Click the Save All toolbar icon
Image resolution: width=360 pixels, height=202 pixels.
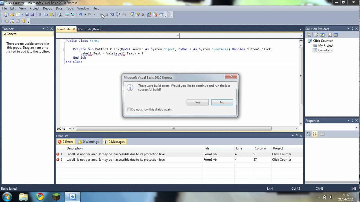(x=32, y=15)
